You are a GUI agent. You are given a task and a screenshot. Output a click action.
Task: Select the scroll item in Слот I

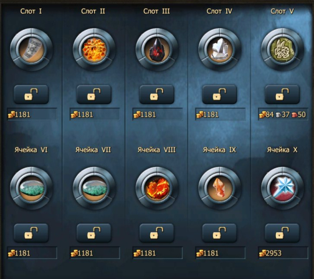point(31,50)
